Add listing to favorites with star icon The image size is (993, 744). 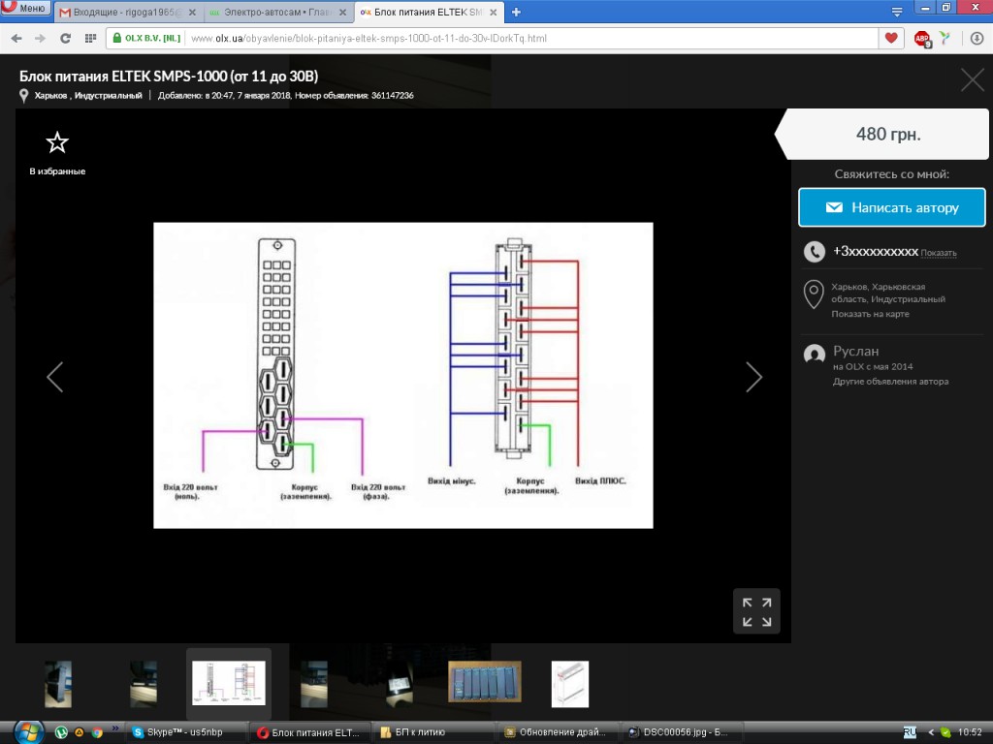[57, 143]
